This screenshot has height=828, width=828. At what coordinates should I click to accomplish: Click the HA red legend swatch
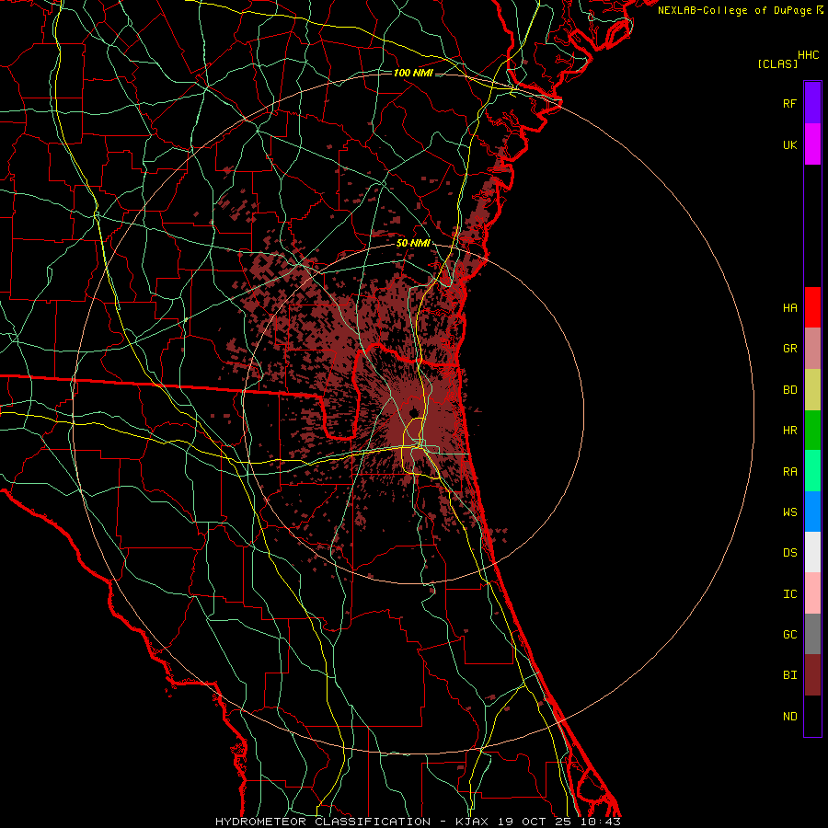pyautogui.click(x=812, y=307)
